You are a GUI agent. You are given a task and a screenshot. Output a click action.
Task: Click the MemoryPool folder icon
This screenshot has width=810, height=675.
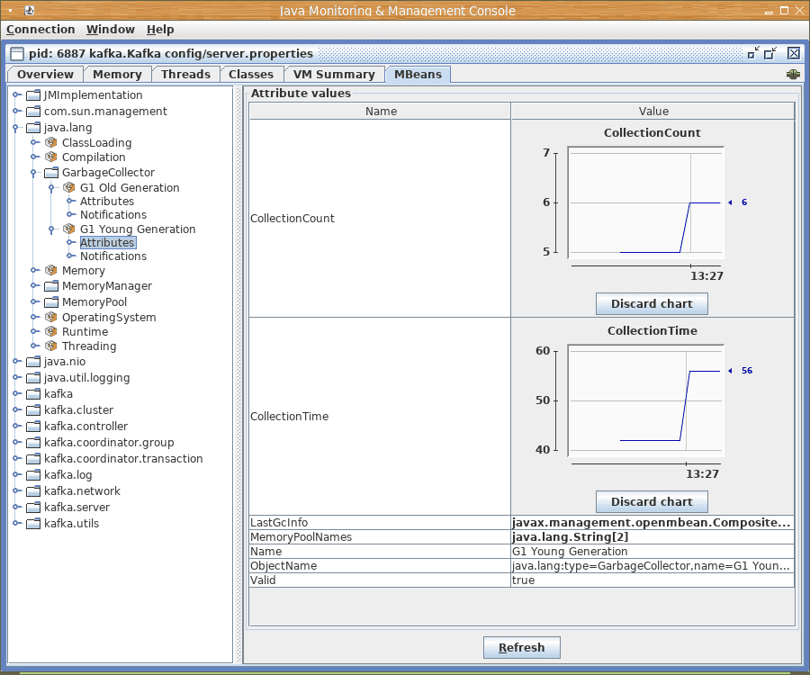(51, 302)
